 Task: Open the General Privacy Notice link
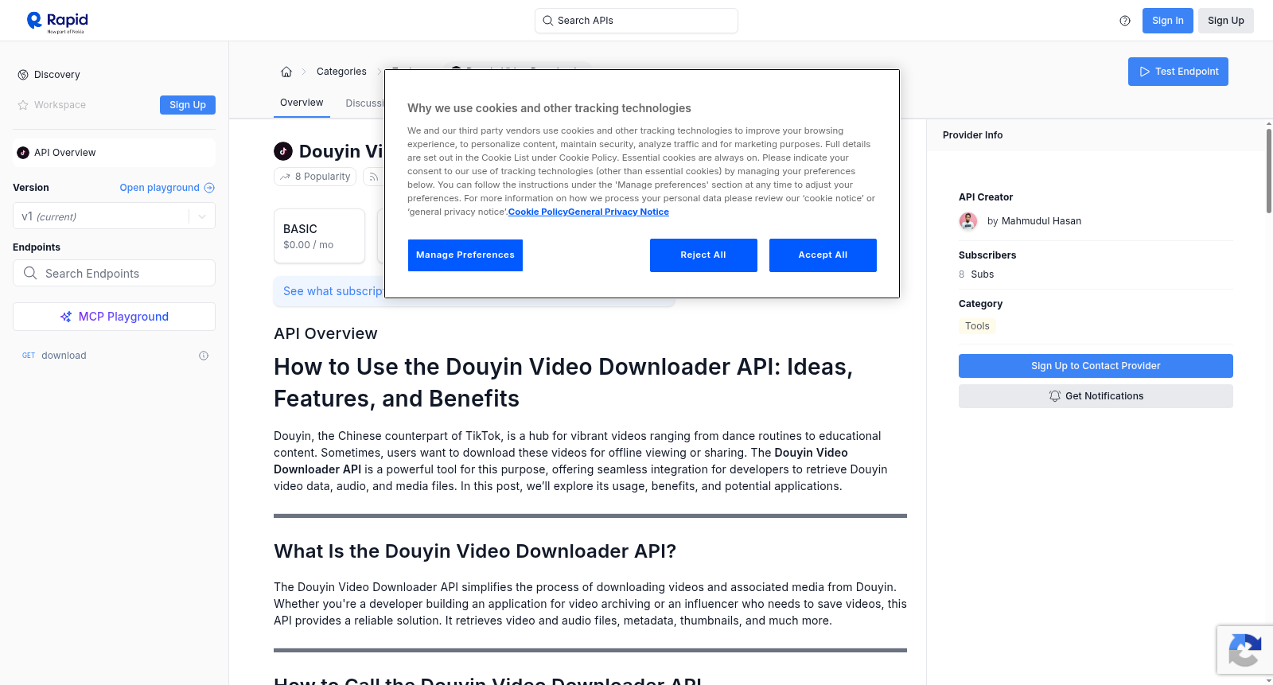(618, 212)
